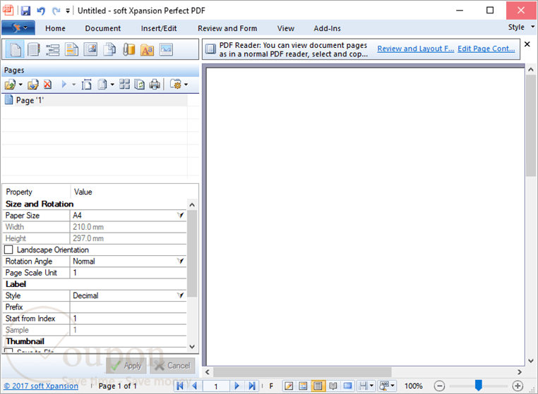Open the Images panel icon

coord(166,49)
